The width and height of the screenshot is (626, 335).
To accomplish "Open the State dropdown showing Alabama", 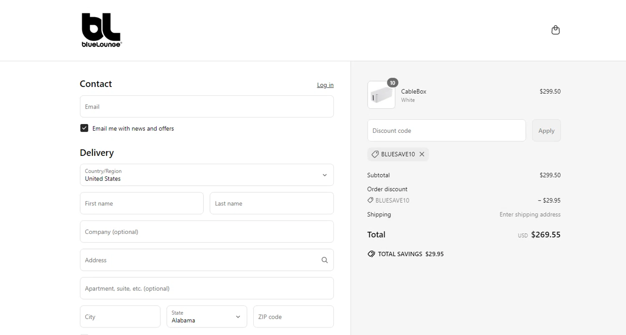I will coord(207,317).
